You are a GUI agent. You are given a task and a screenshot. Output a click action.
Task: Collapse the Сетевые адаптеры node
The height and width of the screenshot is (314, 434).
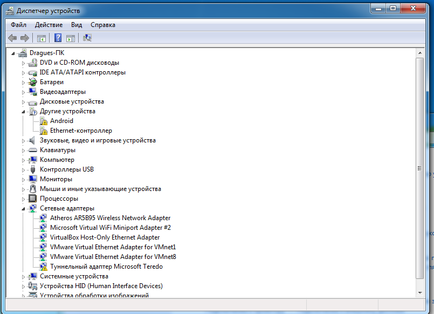(23, 208)
